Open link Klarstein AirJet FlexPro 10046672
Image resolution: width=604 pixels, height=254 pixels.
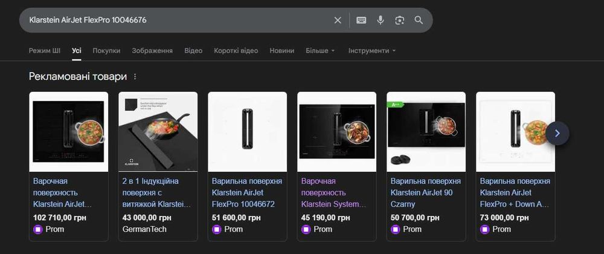(247, 192)
